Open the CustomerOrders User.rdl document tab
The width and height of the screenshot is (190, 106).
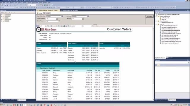click(69, 11)
